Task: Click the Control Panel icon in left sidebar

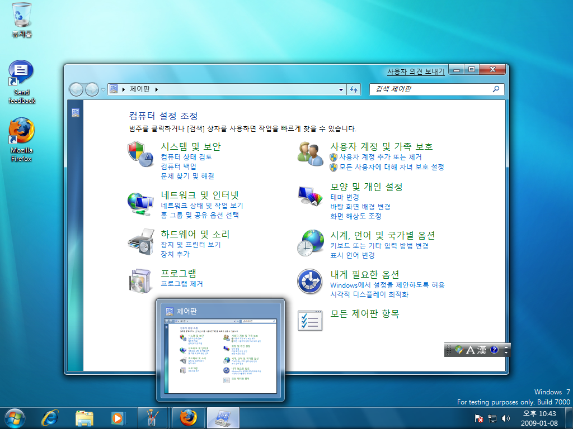Action: tap(76, 113)
